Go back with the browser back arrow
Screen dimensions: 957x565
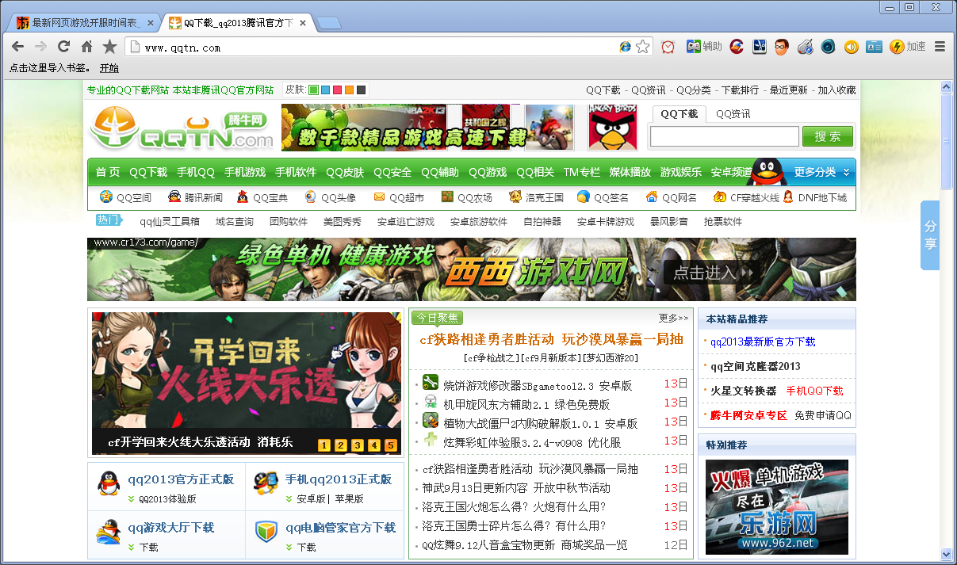click(x=17, y=47)
